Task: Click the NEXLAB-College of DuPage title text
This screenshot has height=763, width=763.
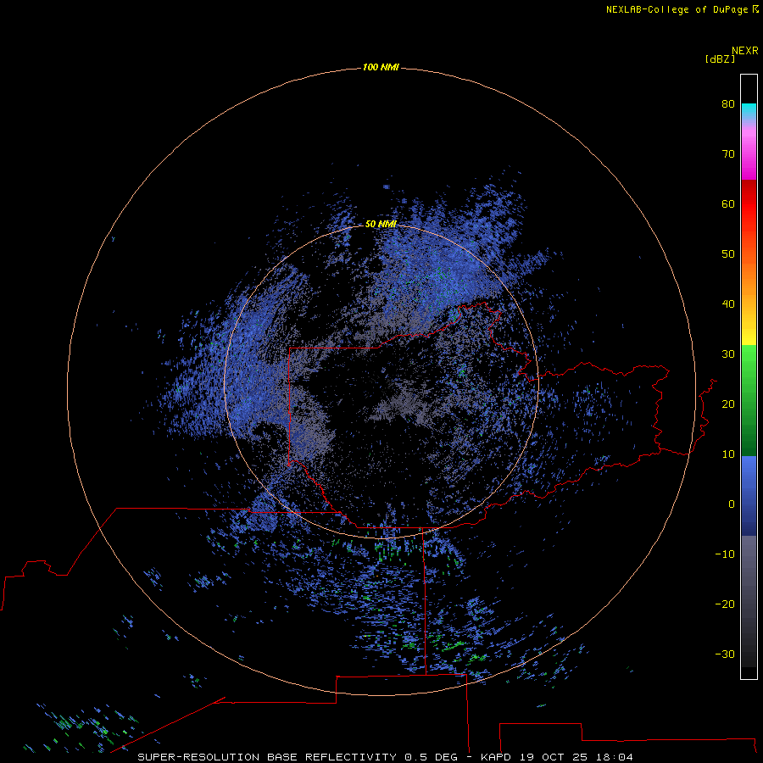Action: pyautogui.click(x=677, y=9)
